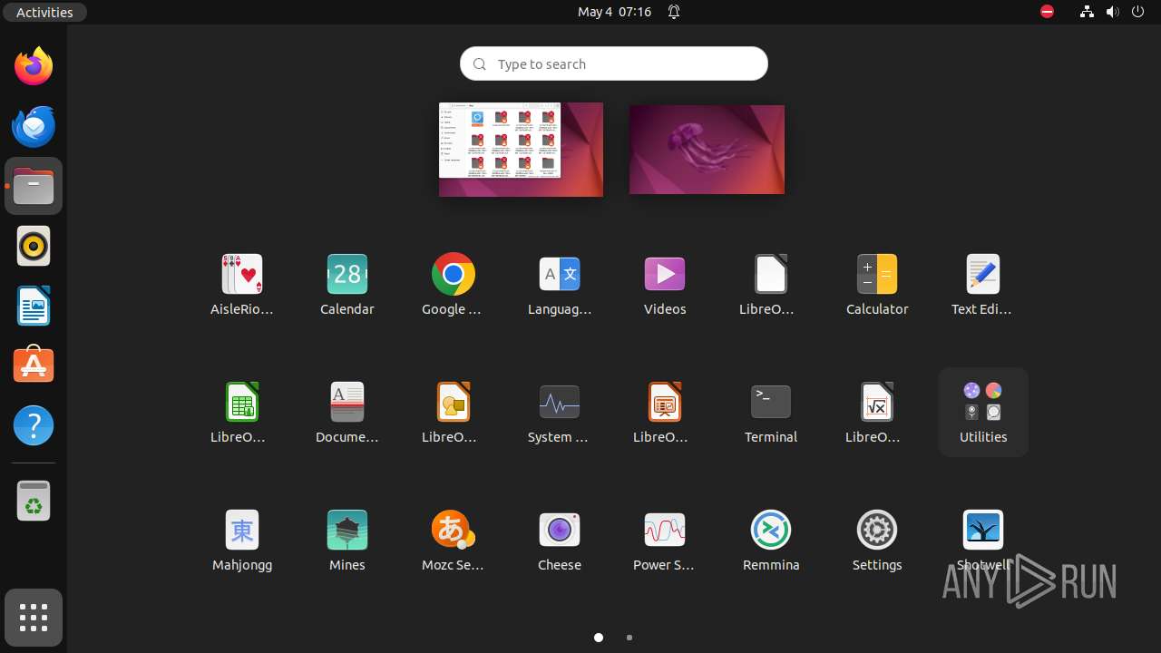
Task: Open LibreOffice Calc spreadsheet icon
Action: 242,413
